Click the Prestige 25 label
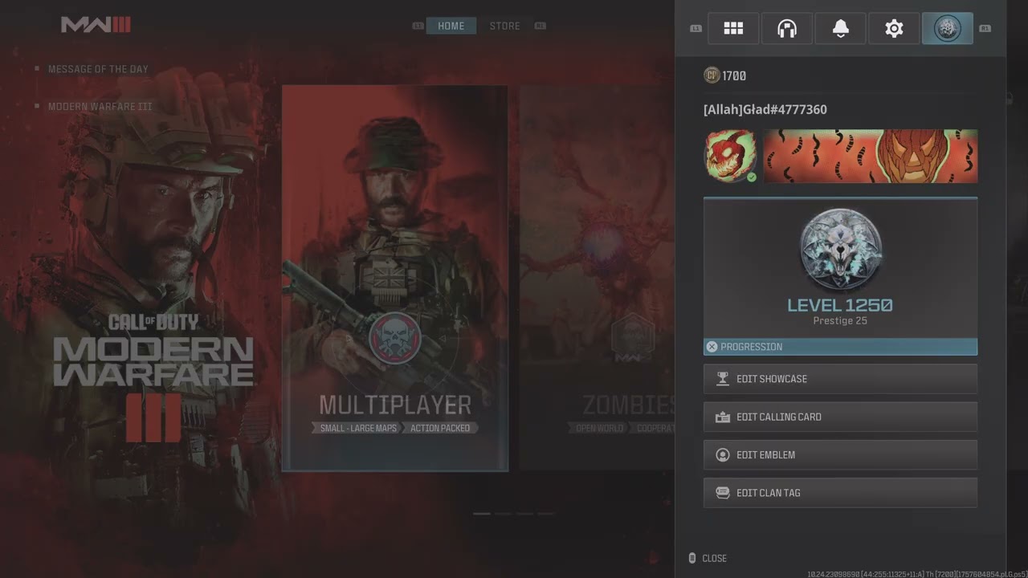Screen dimensions: 1028x578 pyautogui.click(x=840, y=321)
